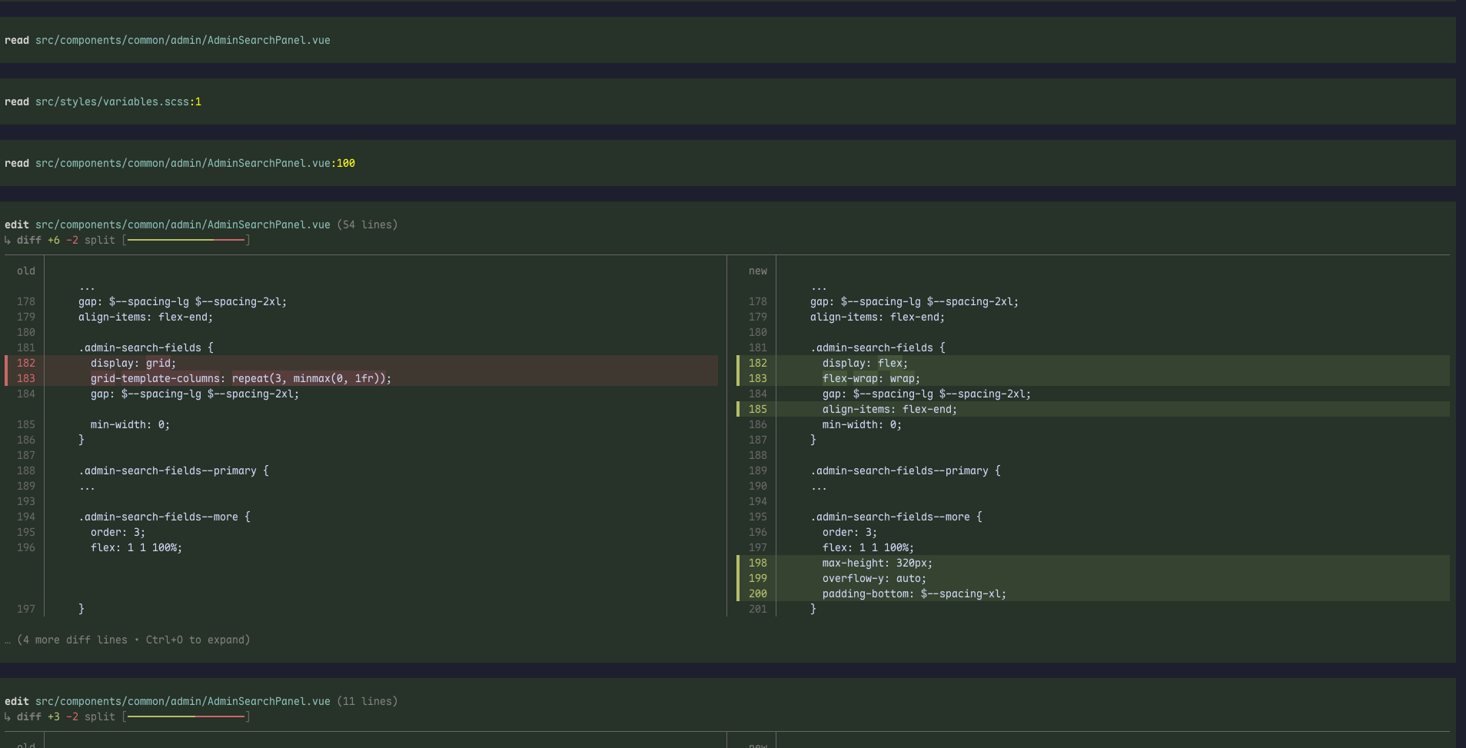This screenshot has width=1466, height=748.
Task: Select added line 185 "align-items: flex-end;"
Action: click(890, 409)
